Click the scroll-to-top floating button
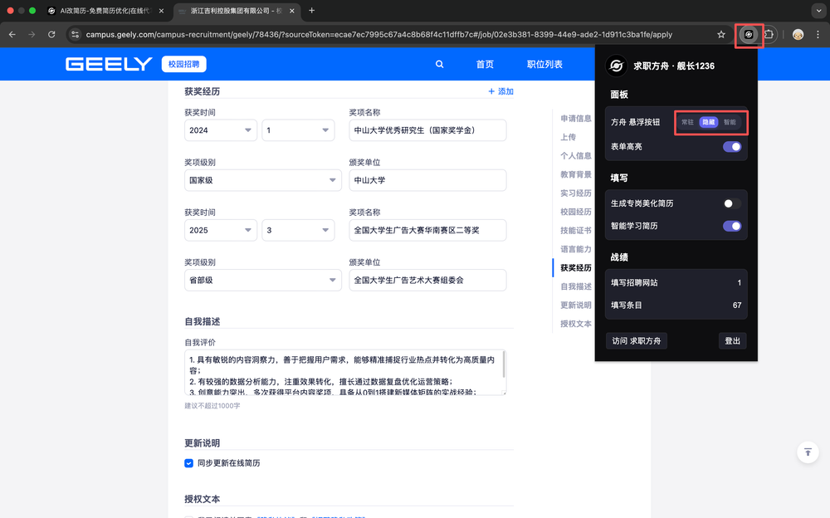The image size is (830, 518). pyautogui.click(x=807, y=452)
